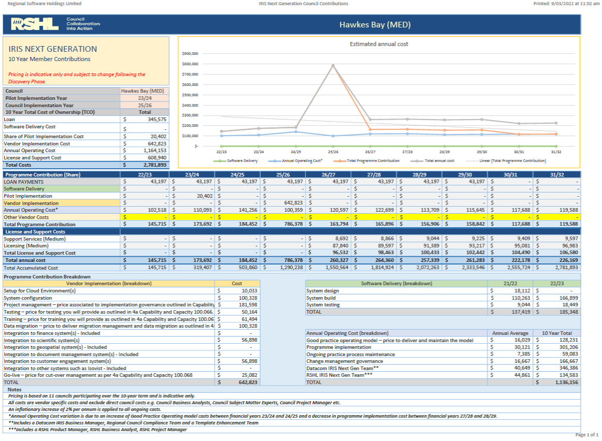This screenshot has height=441, width=602.
Task: Click the Loan total 345,575
Action: [157, 120]
